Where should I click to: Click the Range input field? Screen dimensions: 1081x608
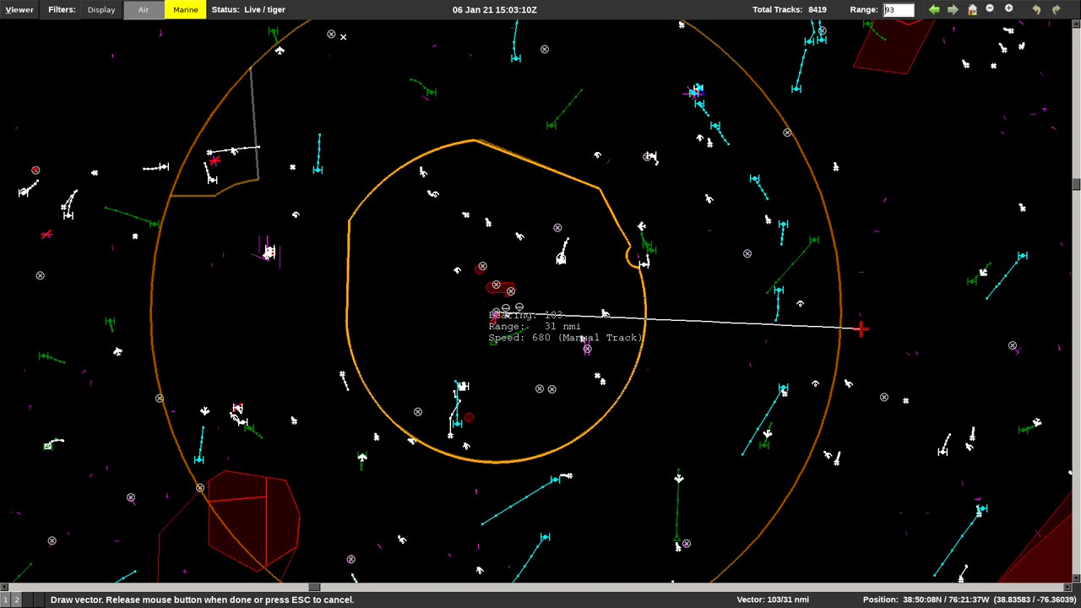pos(899,9)
